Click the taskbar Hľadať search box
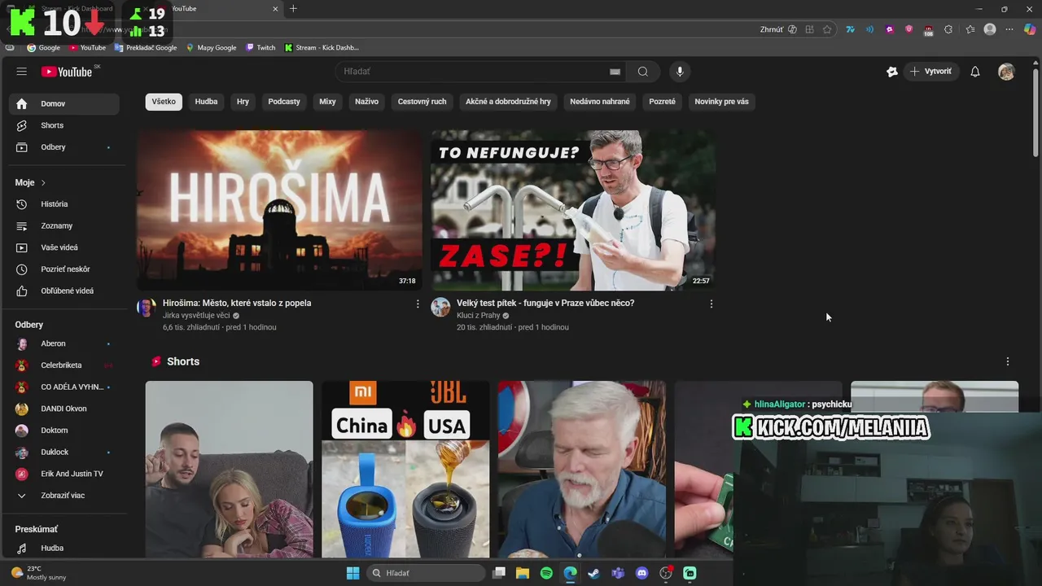This screenshot has height=586, width=1042. pyautogui.click(x=426, y=573)
